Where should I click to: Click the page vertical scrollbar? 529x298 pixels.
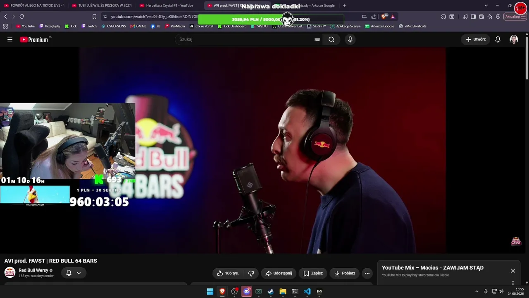click(527, 58)
